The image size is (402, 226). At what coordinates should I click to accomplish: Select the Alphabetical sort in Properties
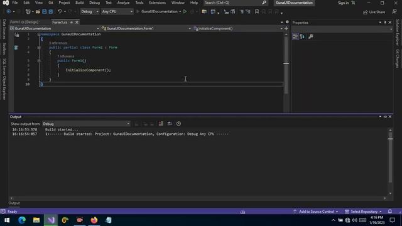(302, 36)
